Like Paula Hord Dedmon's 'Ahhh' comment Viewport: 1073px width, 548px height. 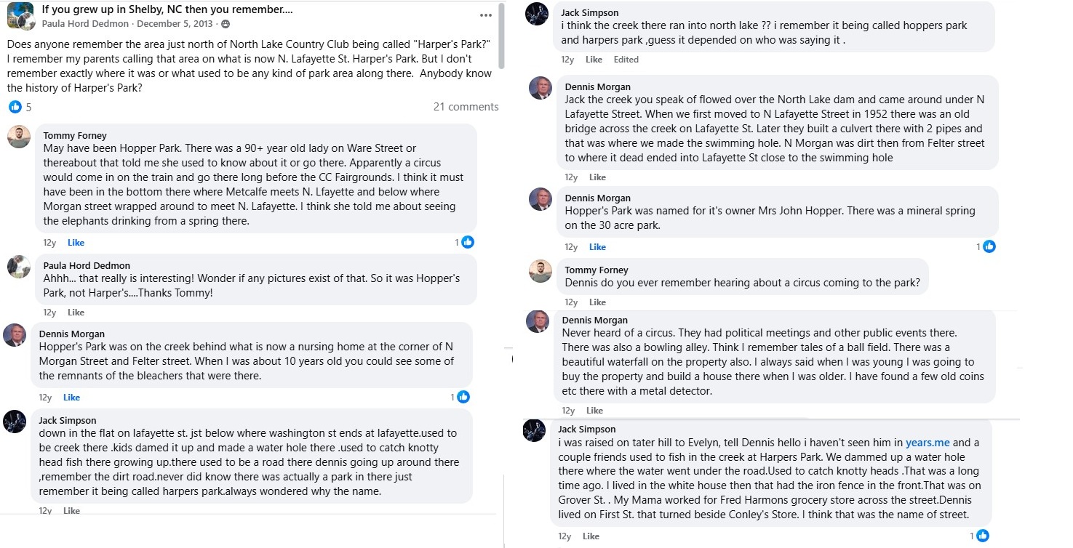(x=76, y=313)
